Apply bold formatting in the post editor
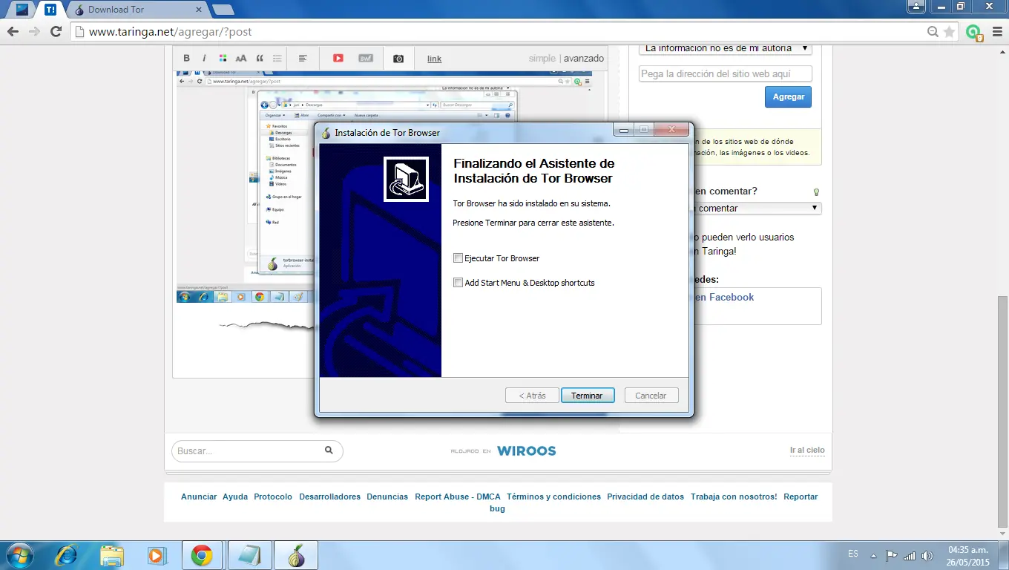1009x570 pixels. coord(186,58)
